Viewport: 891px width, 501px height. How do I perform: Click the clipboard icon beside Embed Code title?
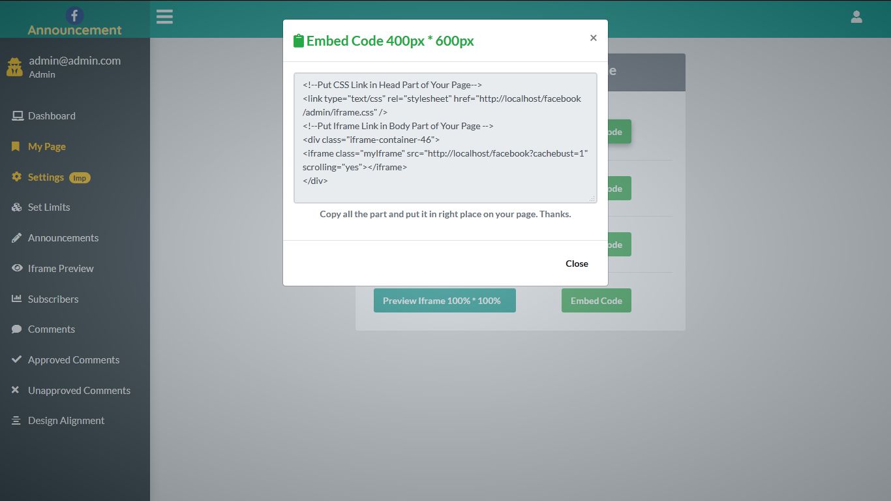tap(299, 40)
